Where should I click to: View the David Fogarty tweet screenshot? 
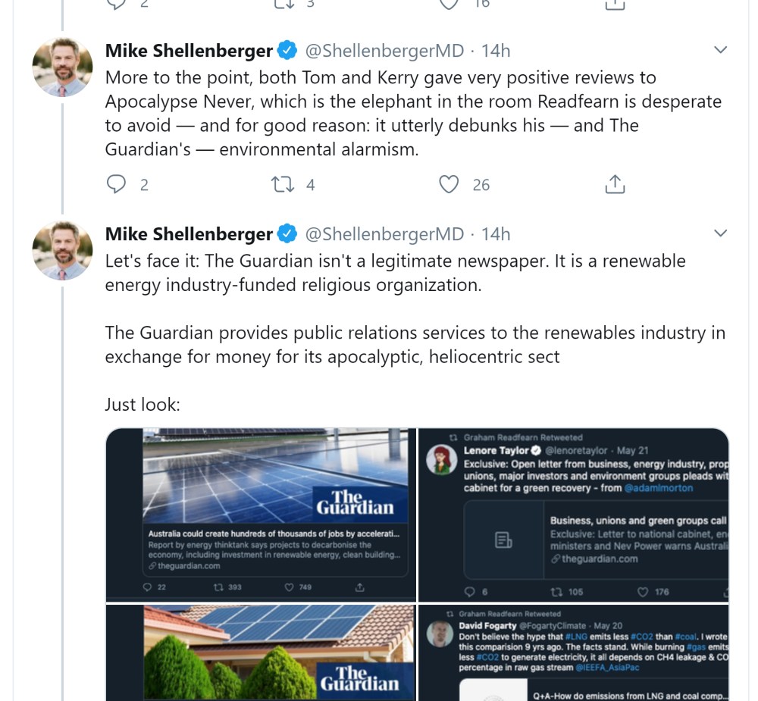[573, 652]
